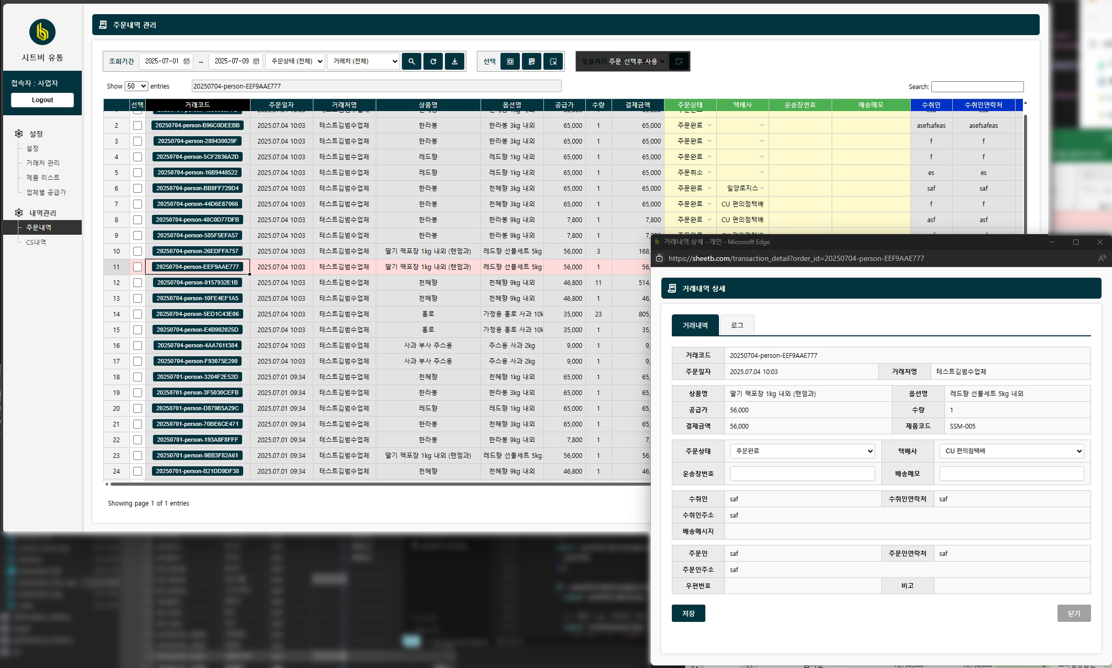
Task: Click the middle list selection icon beside 선택
Action: [x=531, y=61]
